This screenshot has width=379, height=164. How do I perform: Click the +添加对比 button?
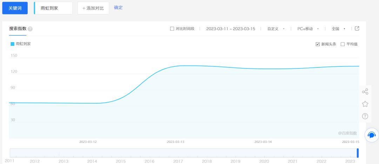point(93,8)
